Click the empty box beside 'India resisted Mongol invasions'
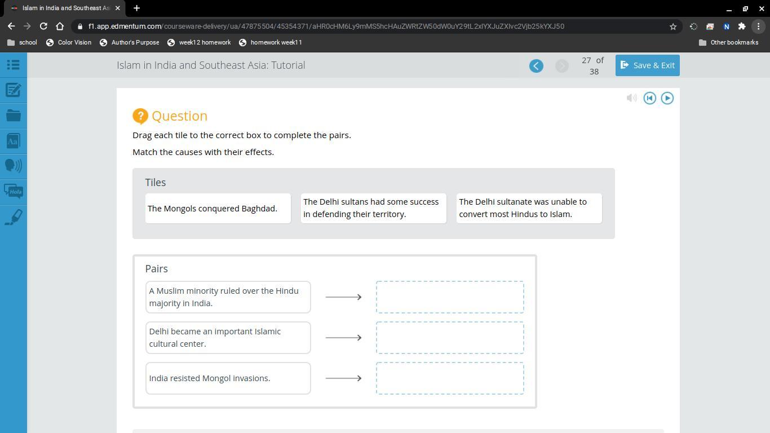Viewport: 770px width, 433px height. pyautogui.click(x=450, y=378)
